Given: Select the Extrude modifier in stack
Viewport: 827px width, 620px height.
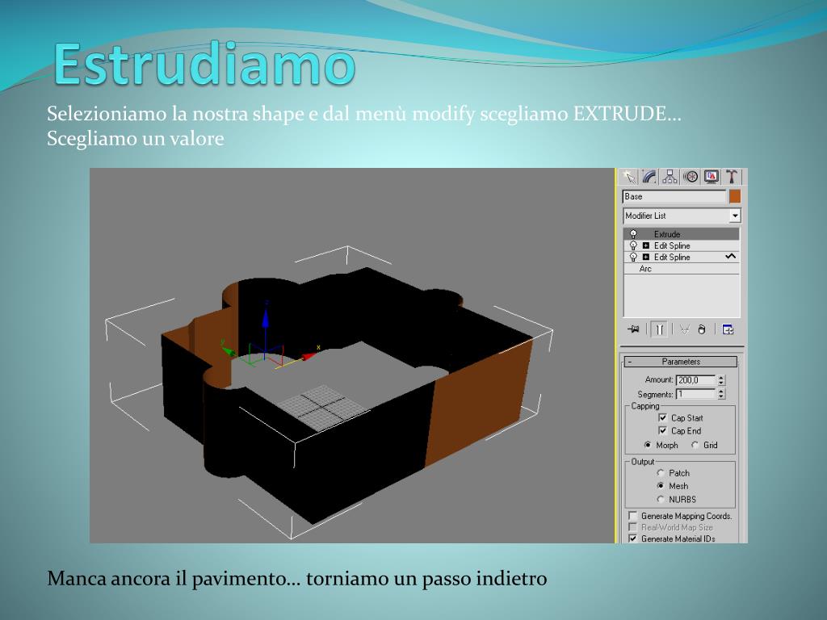Looking at the screenshot, I should 682,234.
